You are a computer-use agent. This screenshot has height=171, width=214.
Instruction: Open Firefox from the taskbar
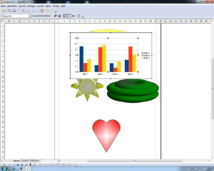(x=21, y=168)
